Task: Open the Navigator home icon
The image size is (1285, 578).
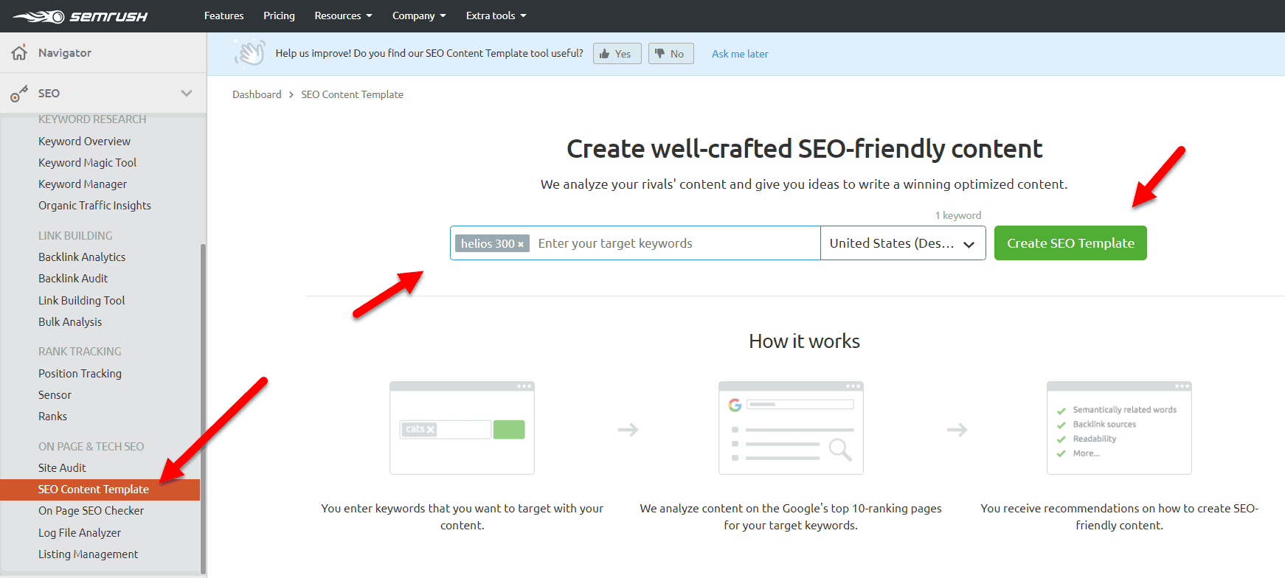Action: pos(19,52)
